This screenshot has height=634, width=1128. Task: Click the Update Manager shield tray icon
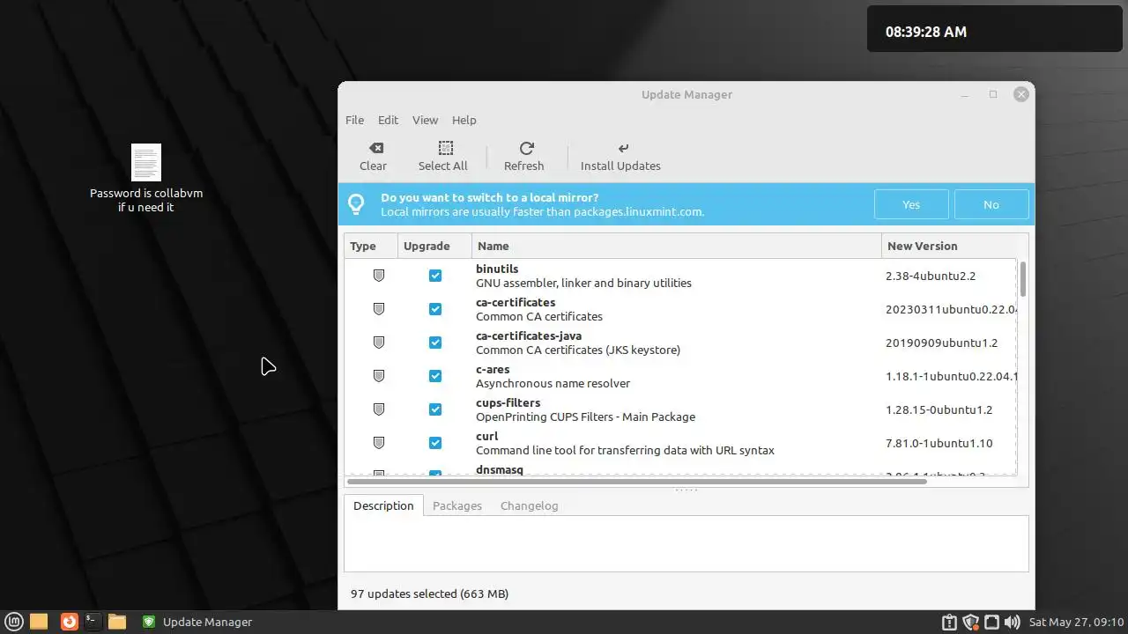point(971,623)
